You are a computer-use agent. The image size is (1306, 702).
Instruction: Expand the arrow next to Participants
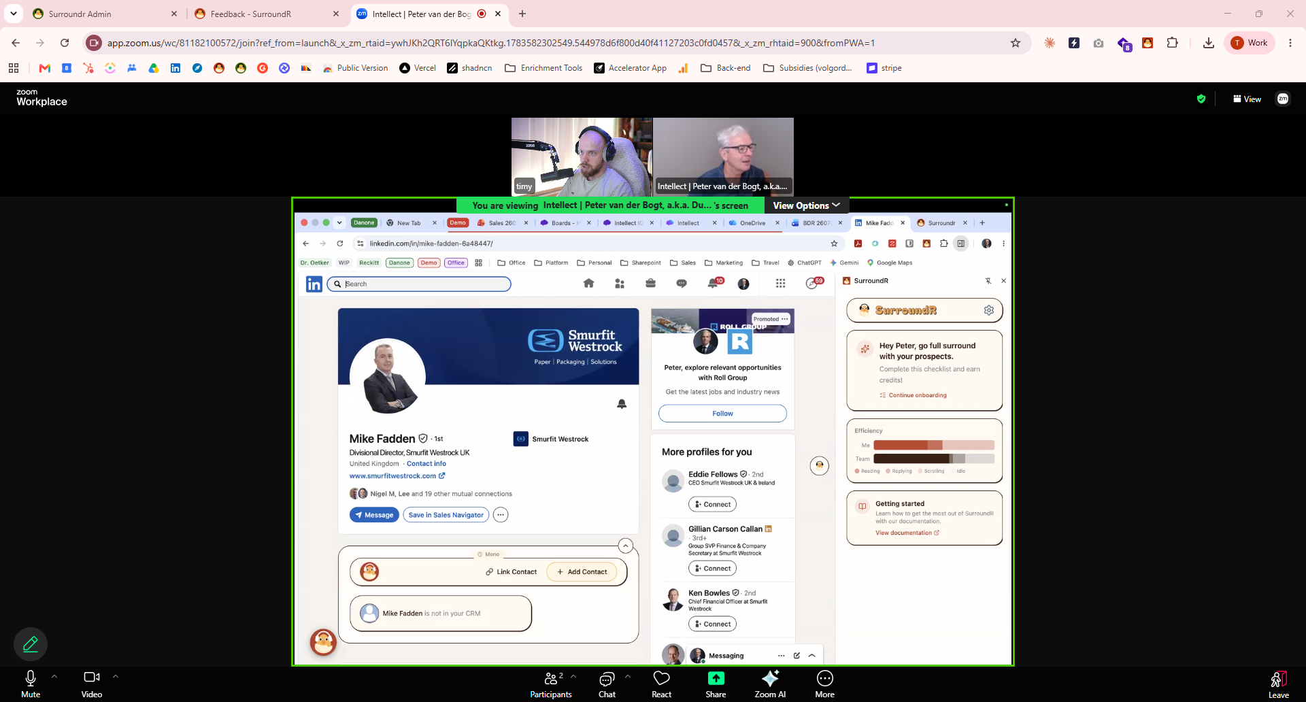[x=573, y=676]
